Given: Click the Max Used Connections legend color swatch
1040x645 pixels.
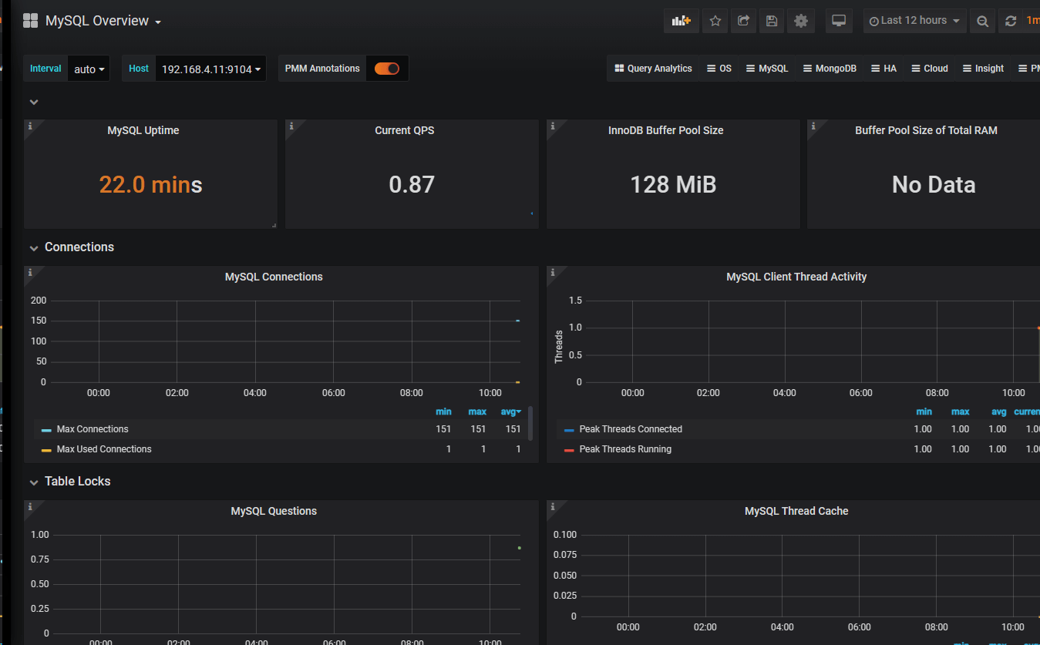Looking at the screenshot, I should [46, 450].
